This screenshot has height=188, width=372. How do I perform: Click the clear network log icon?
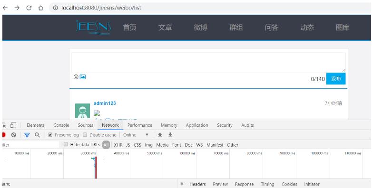14,135
